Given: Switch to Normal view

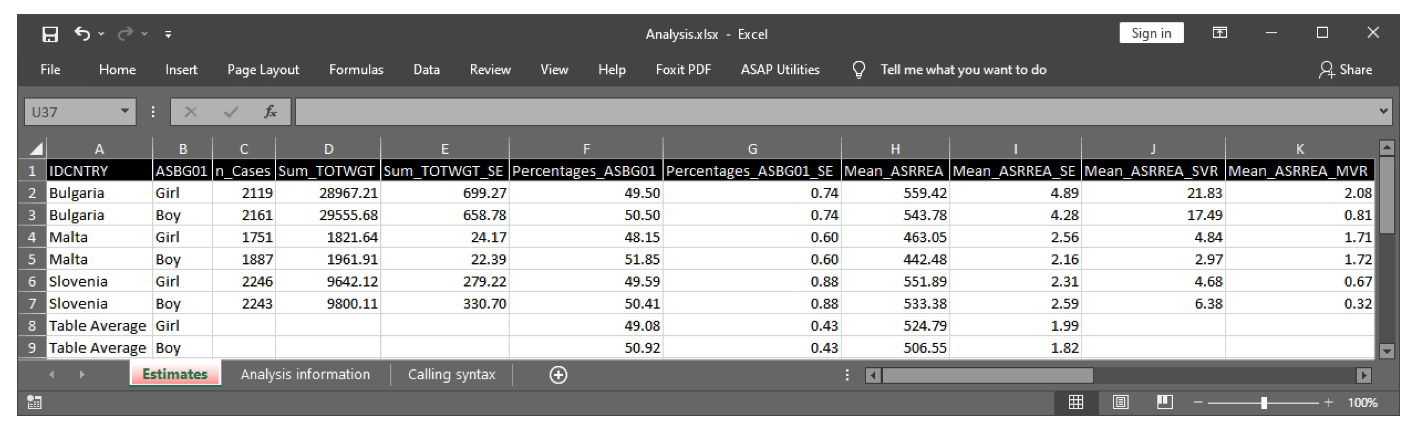Looking at the screenshot, I should 1076,403.
